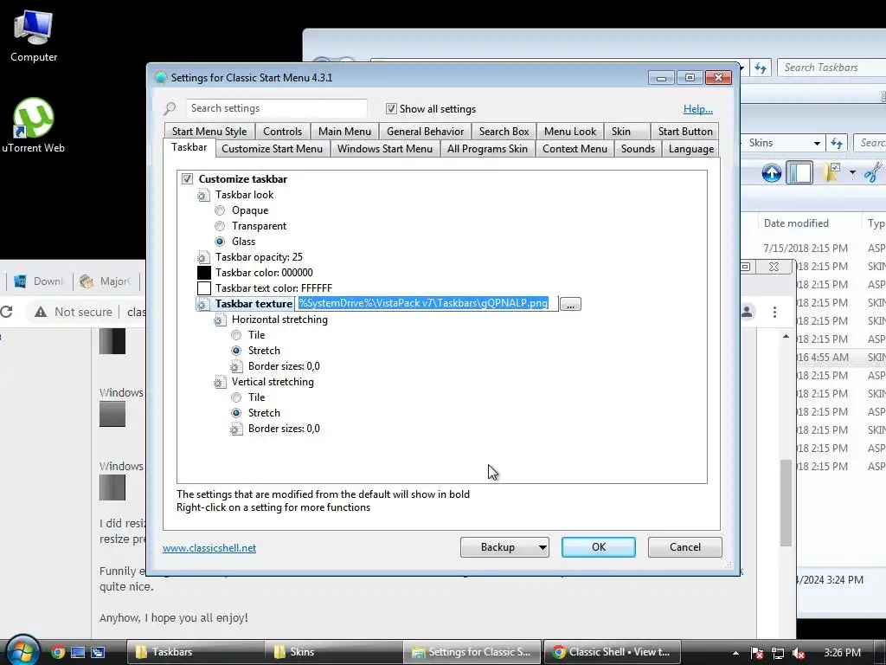Image resolution: width=886 pixels, height=665 pixels.
Task: Uncheck Show all settings
Action: (x=391, y=108)
